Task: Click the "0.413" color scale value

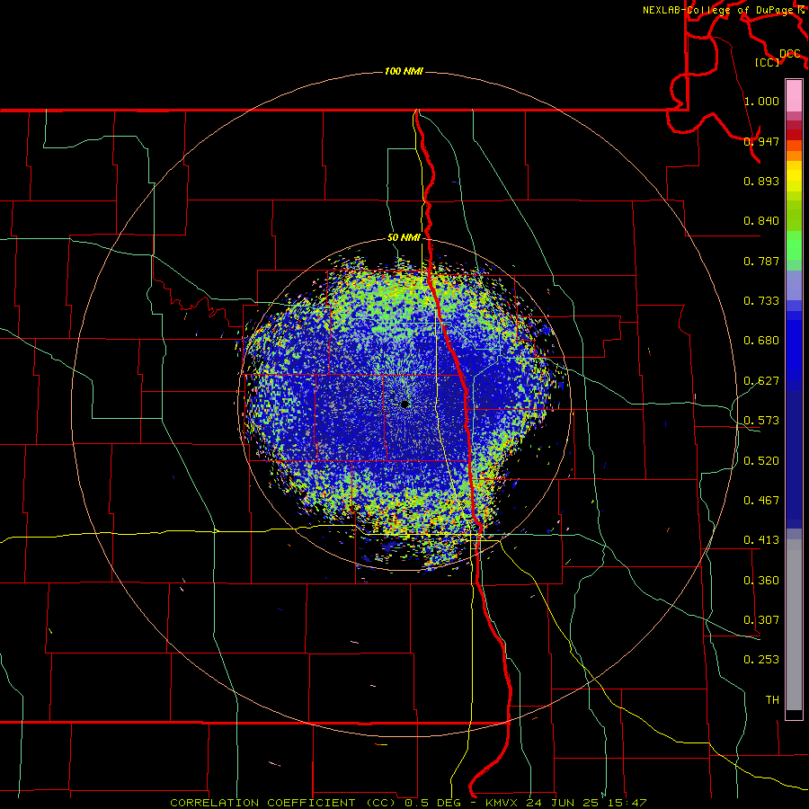Action: click(x=761, y=540)
